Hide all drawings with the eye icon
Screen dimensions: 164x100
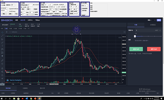[2, 79]
